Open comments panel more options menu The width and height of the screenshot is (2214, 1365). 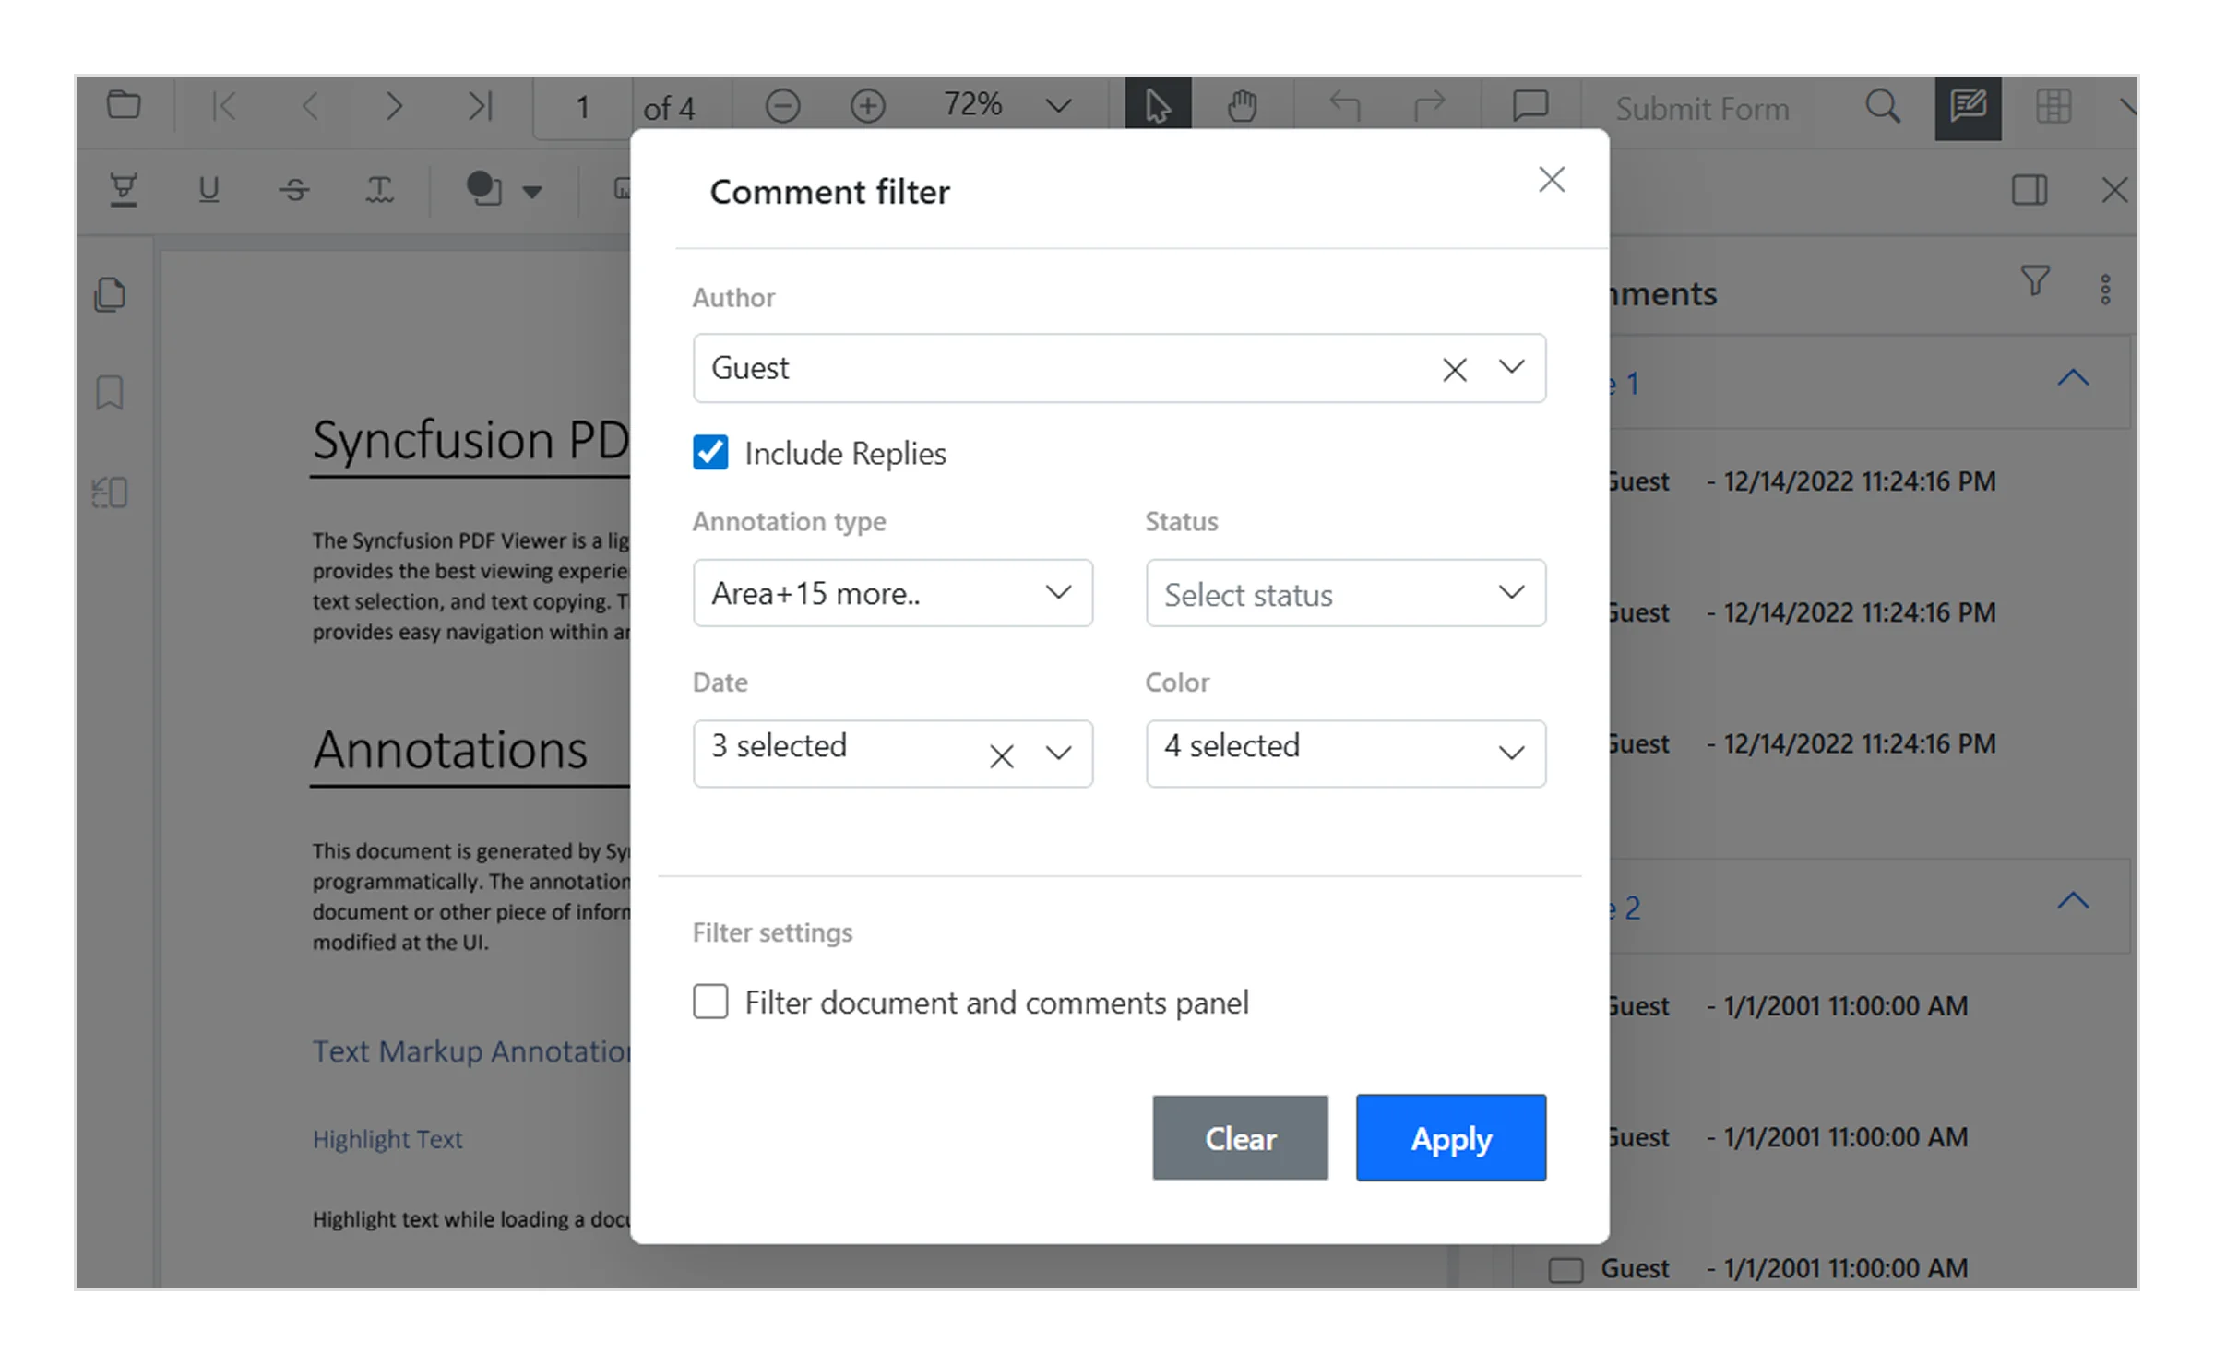(2105, 290)
